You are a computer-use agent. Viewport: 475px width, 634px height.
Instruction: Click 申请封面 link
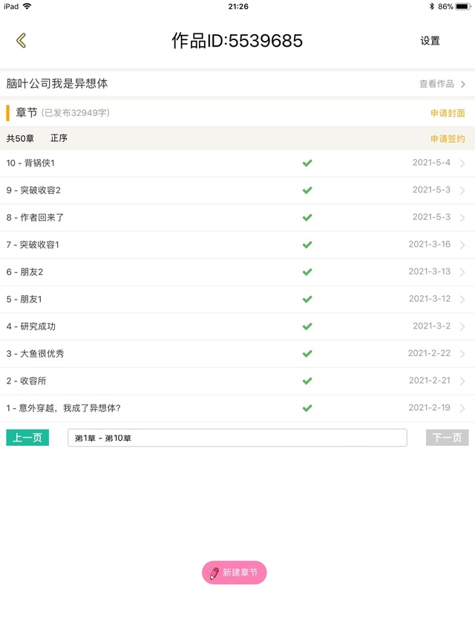[x=448, y=113]
